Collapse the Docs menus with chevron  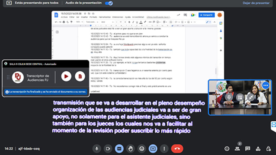214,22
